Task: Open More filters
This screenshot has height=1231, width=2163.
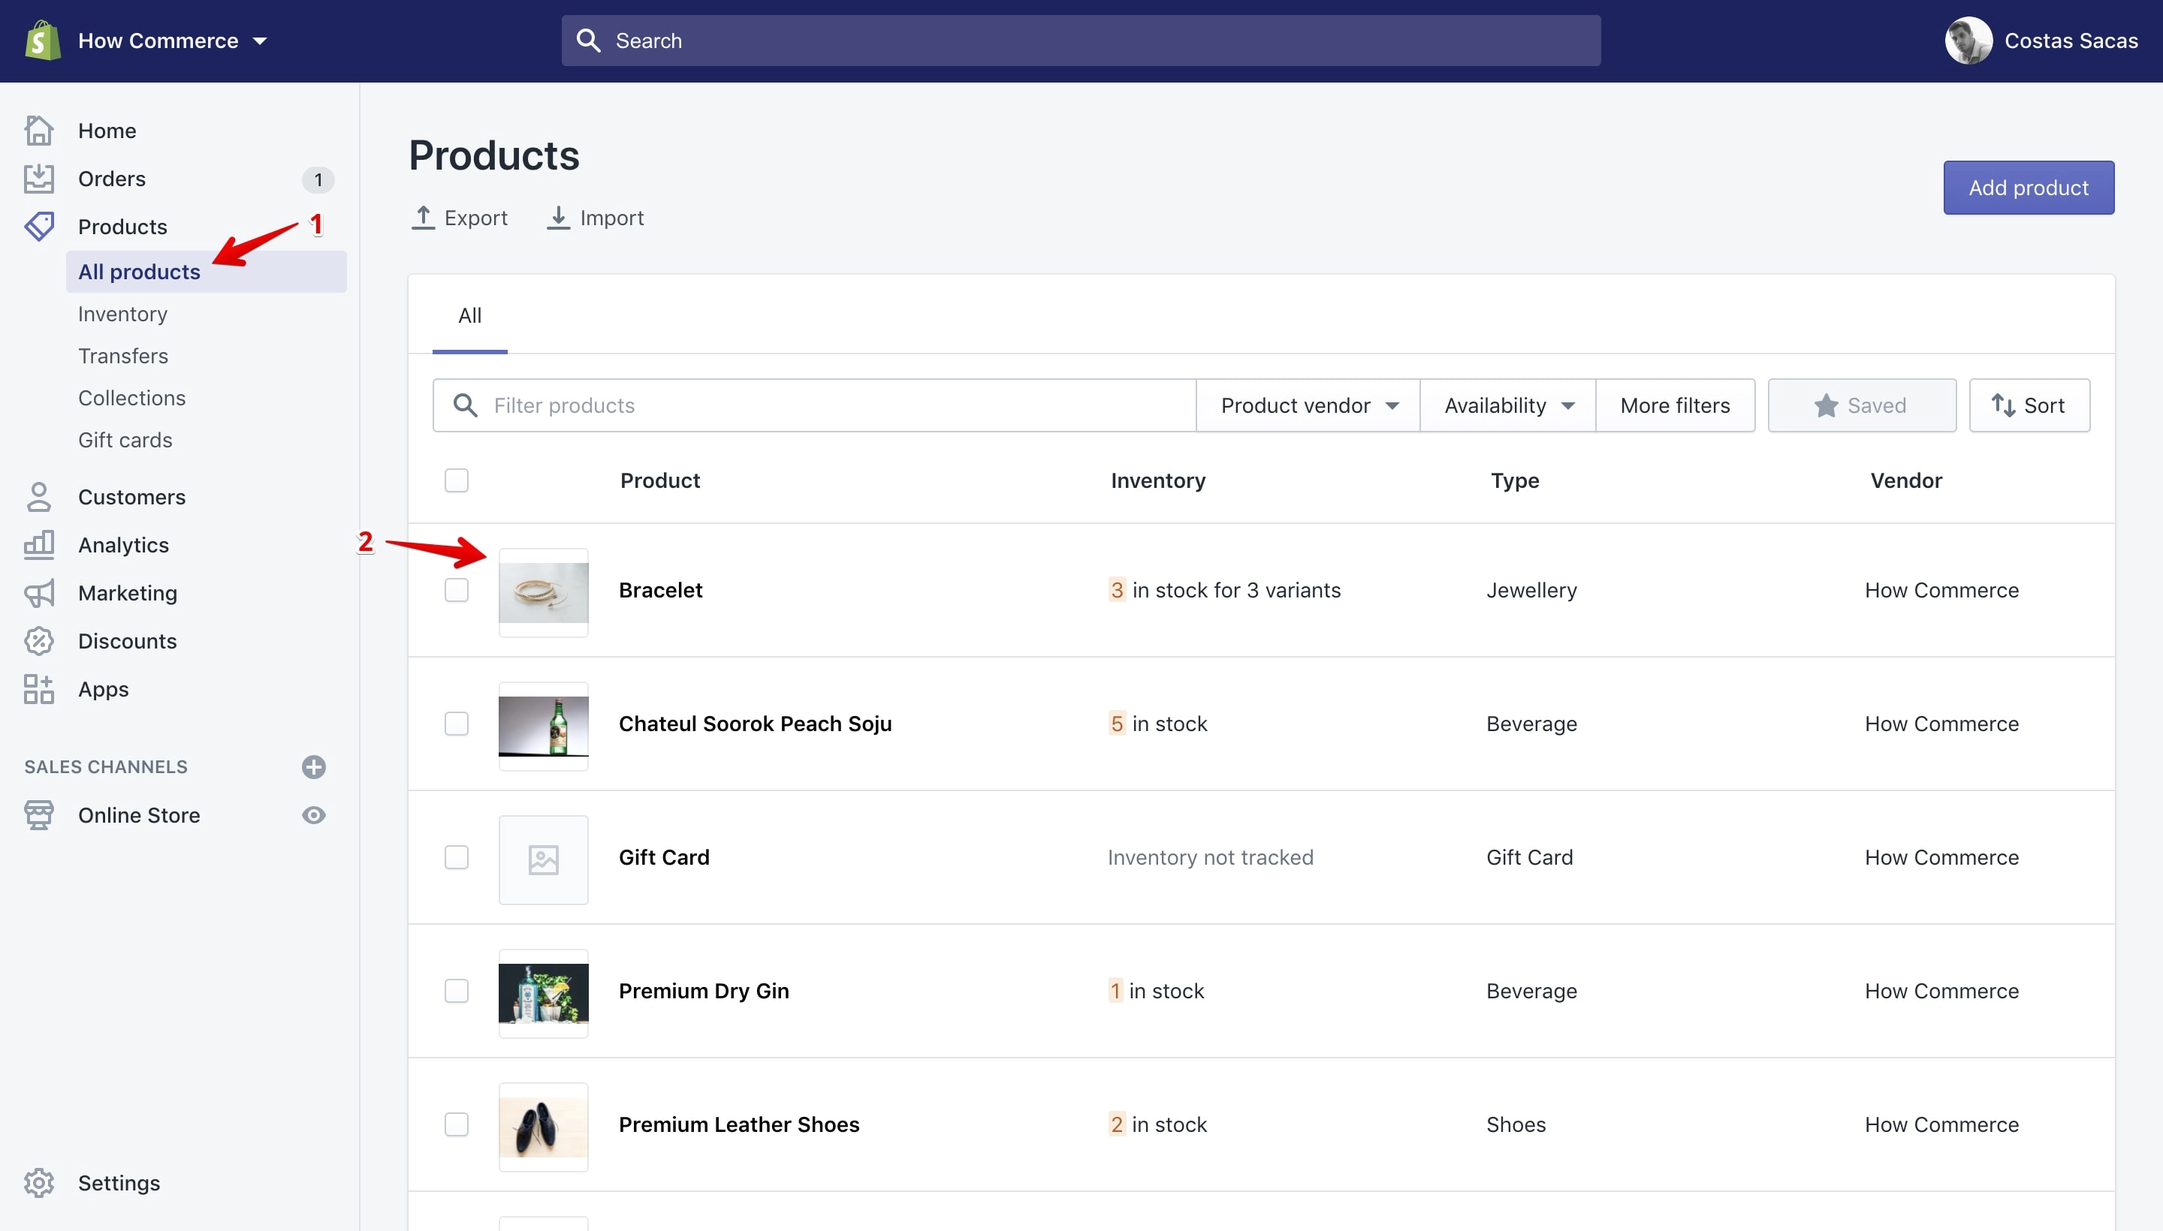Action: [1675, 406]
